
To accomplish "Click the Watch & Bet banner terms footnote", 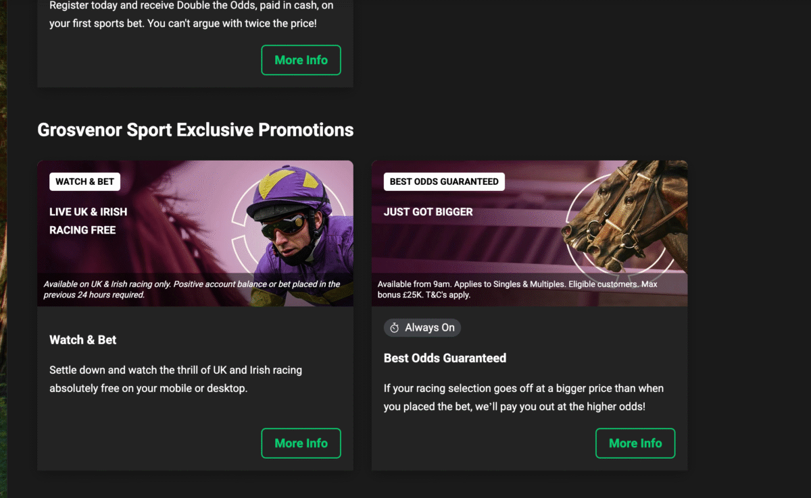I will click(191, 289).
